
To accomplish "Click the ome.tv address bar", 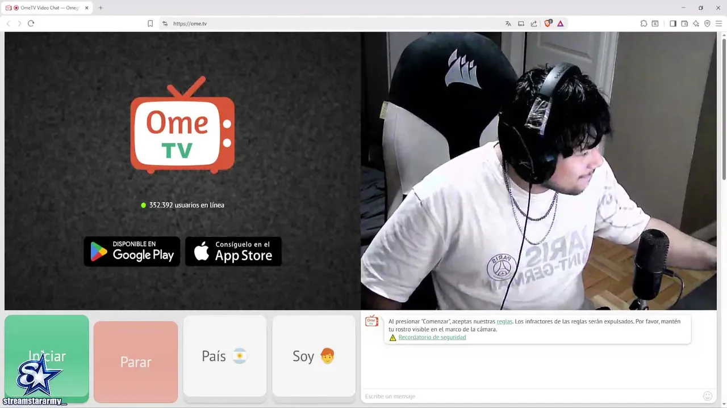I will 335,23.
